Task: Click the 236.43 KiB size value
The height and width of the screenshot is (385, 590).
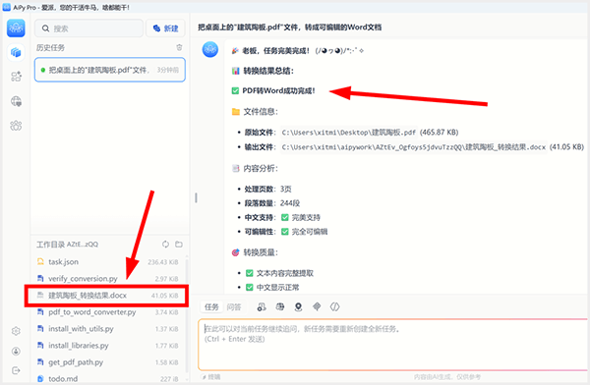Action: [163, 262]
